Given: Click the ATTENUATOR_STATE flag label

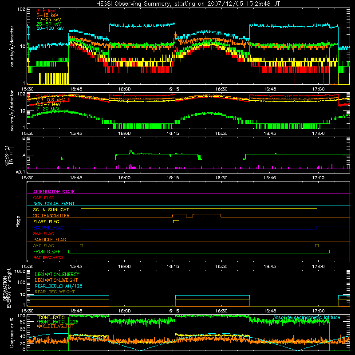Looking at the screenshot, I should [54, 192].
